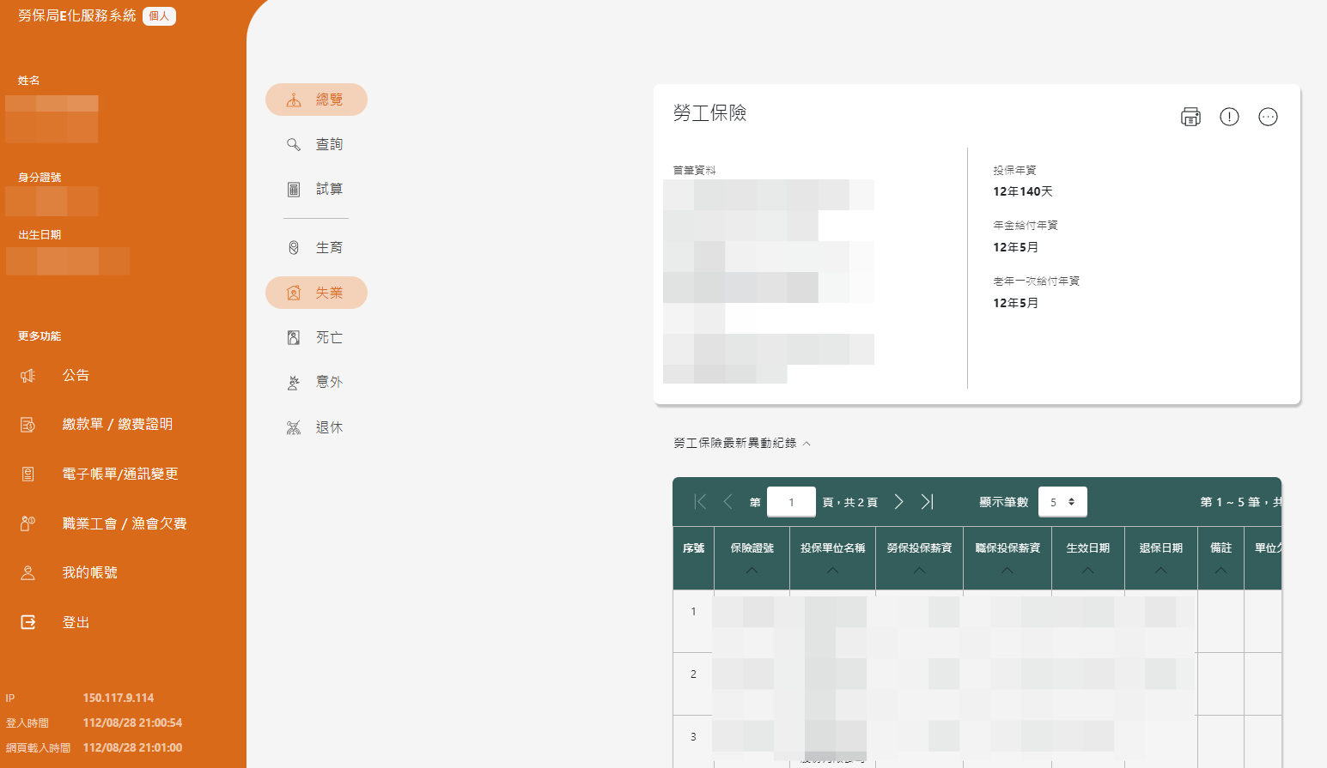This screenshot has width=1327, height=768.
Task: Click the magnifier icon beside 查詢
Action: tap(294, 144)
